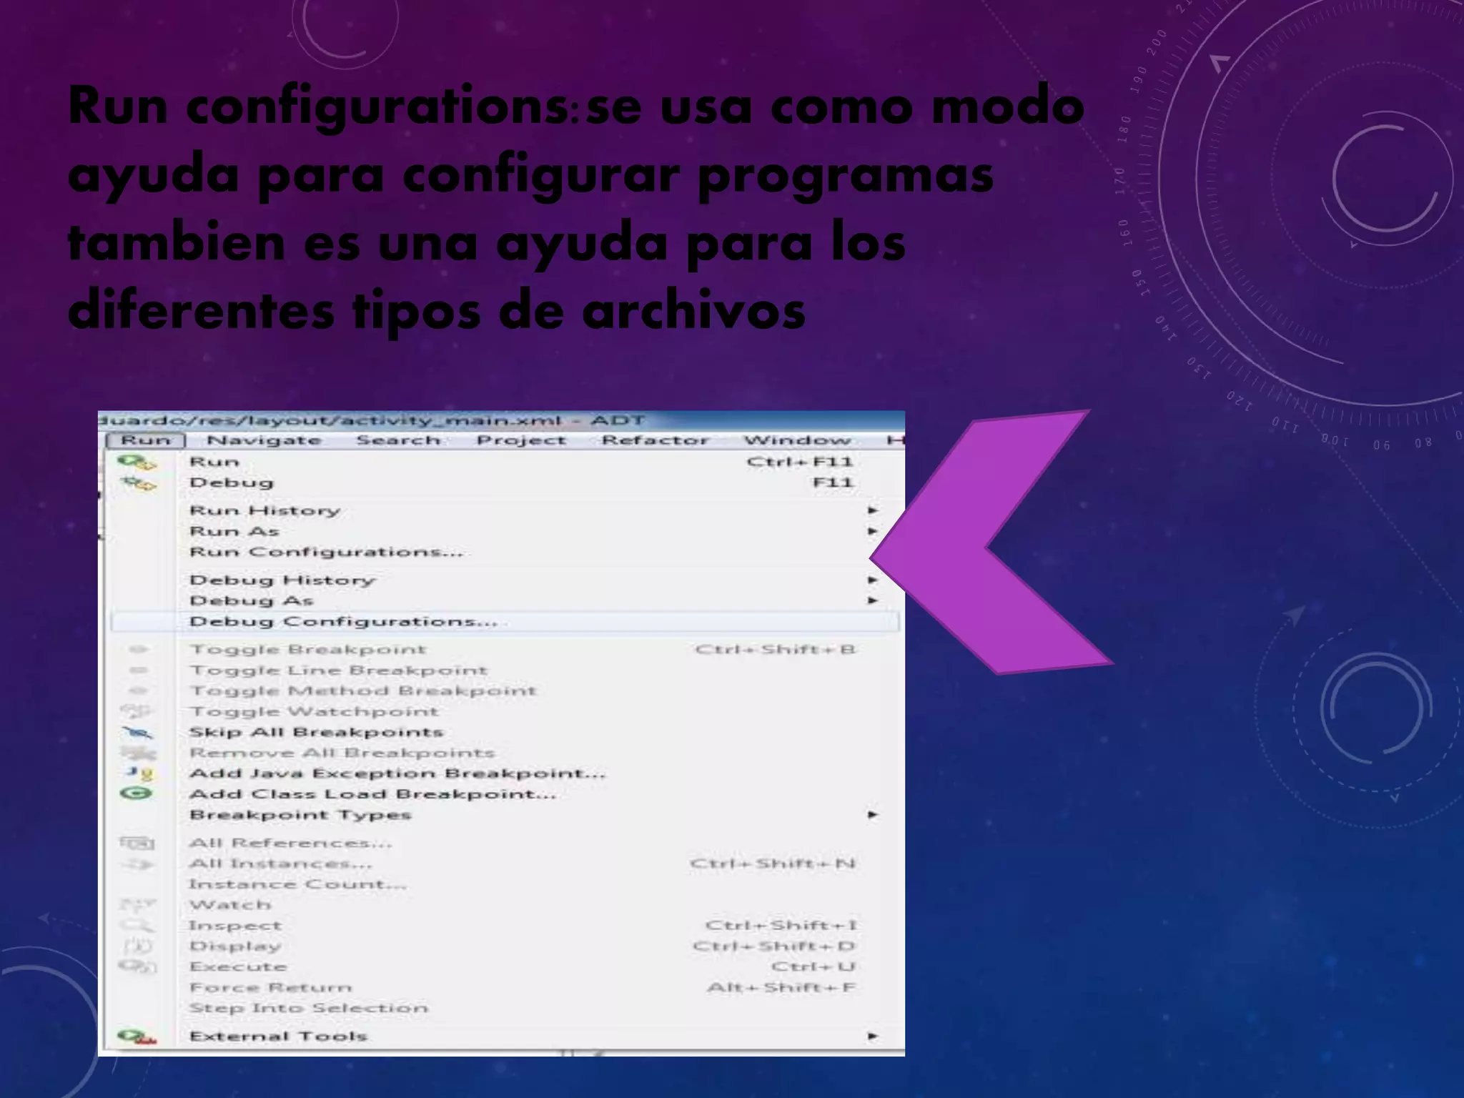Screen dimensions: 1464x1098
Task: Click the activity_main.xml - ADT title bar
Action: 501,420
